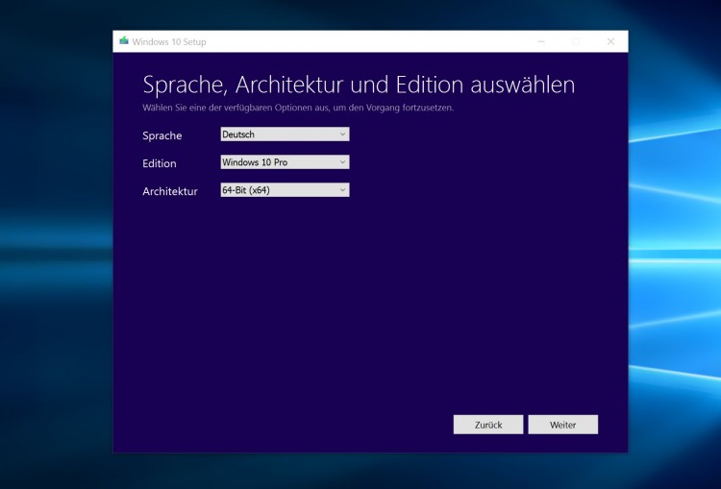This screenshot has height=489, width=721.
Task: Click the disabled maximize button in title bar
Action: tap(576, 41)
